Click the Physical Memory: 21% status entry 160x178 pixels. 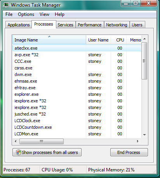[111, 169]
